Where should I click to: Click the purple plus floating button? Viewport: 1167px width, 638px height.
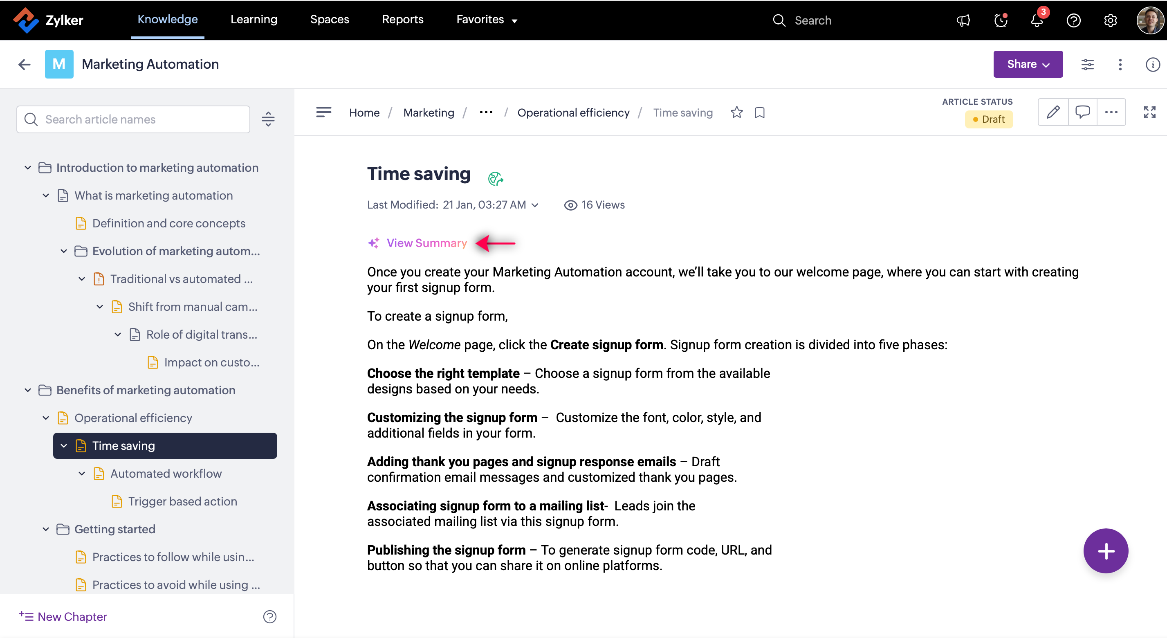1106,551
